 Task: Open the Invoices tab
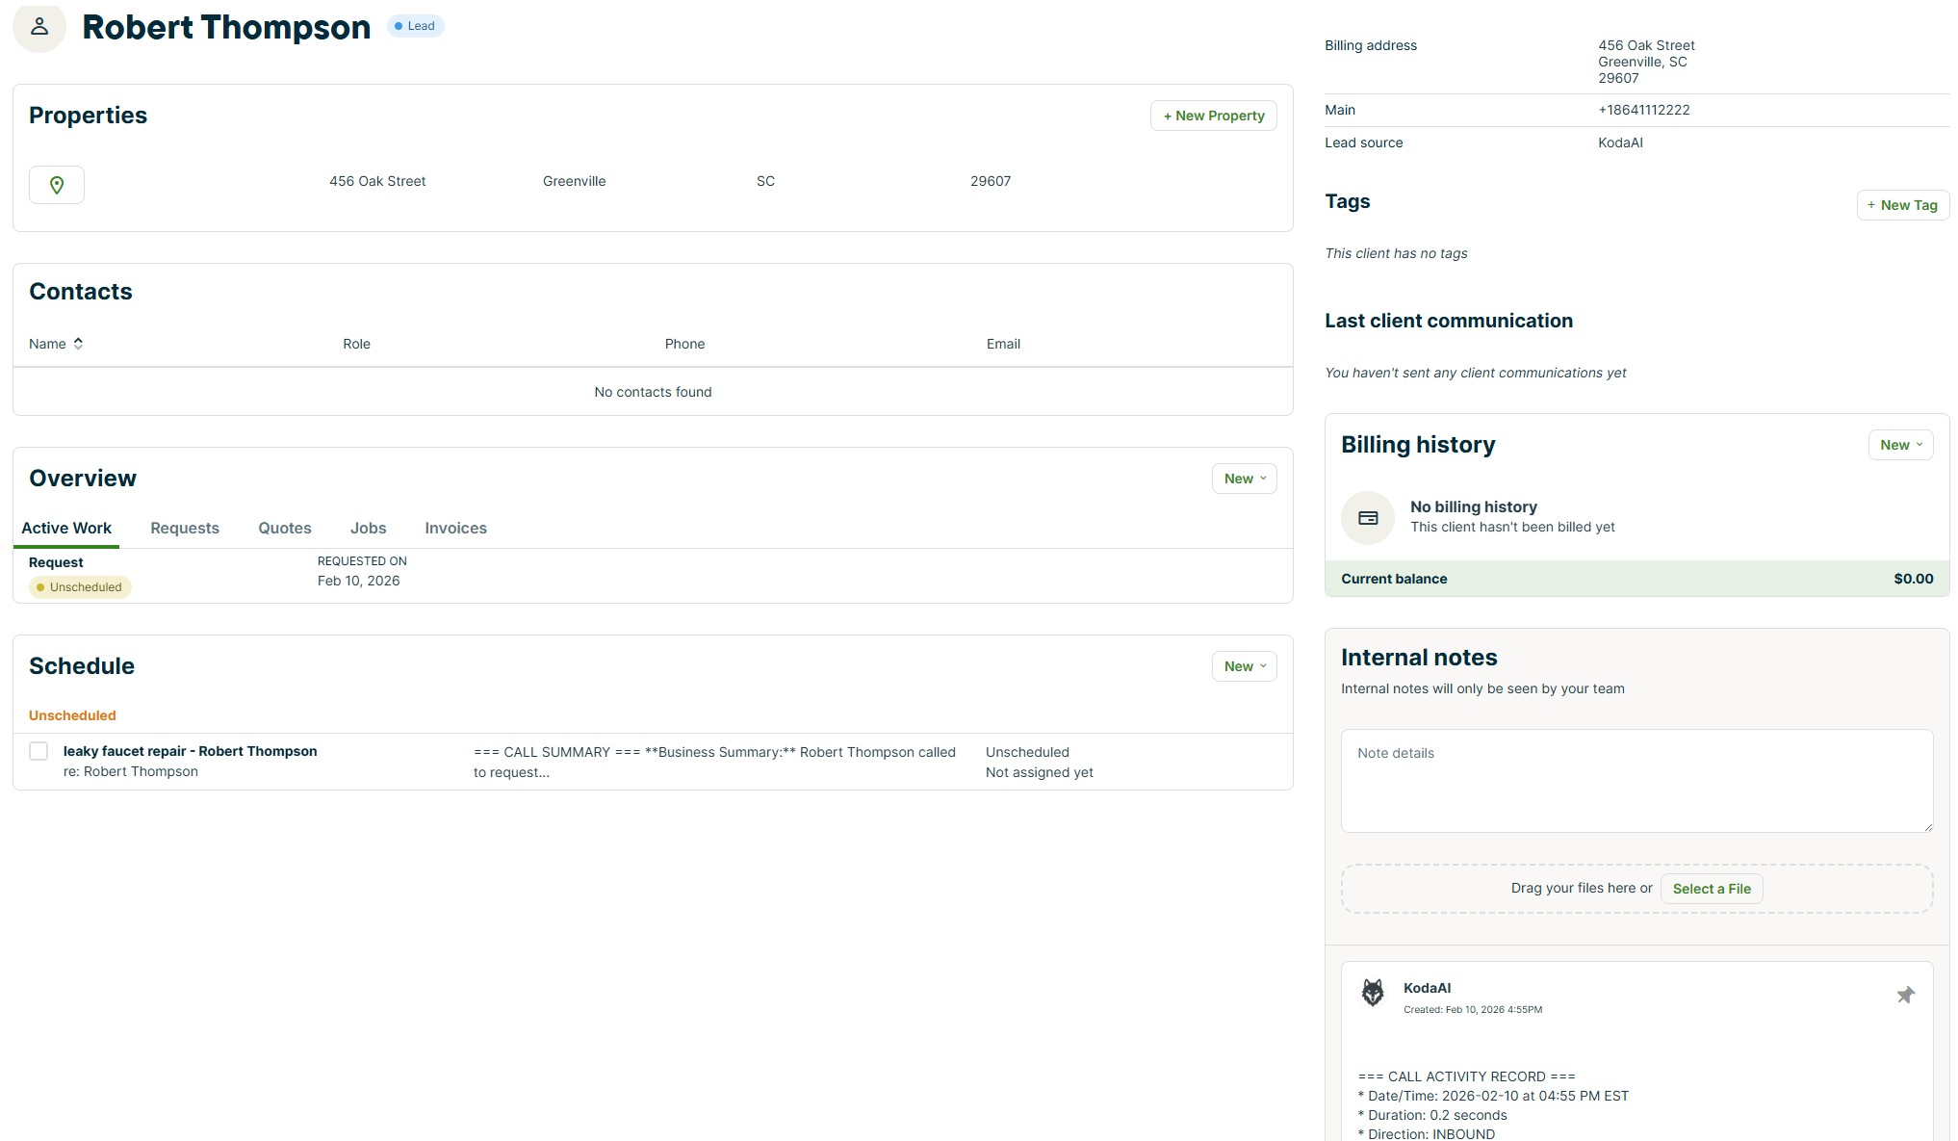(455, 528)
